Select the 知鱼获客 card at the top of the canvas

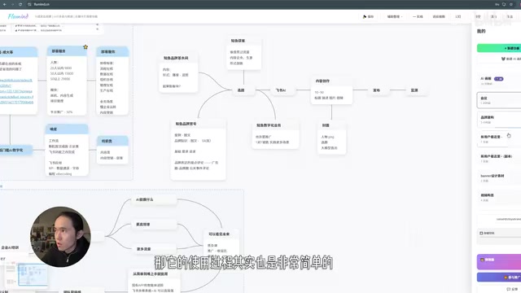tap(243, 53)
